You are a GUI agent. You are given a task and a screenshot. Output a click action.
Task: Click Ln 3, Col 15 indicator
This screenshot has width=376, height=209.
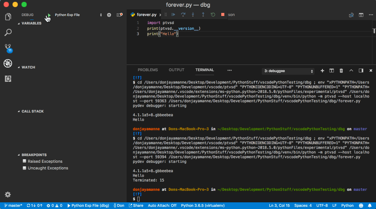(279, 205)
